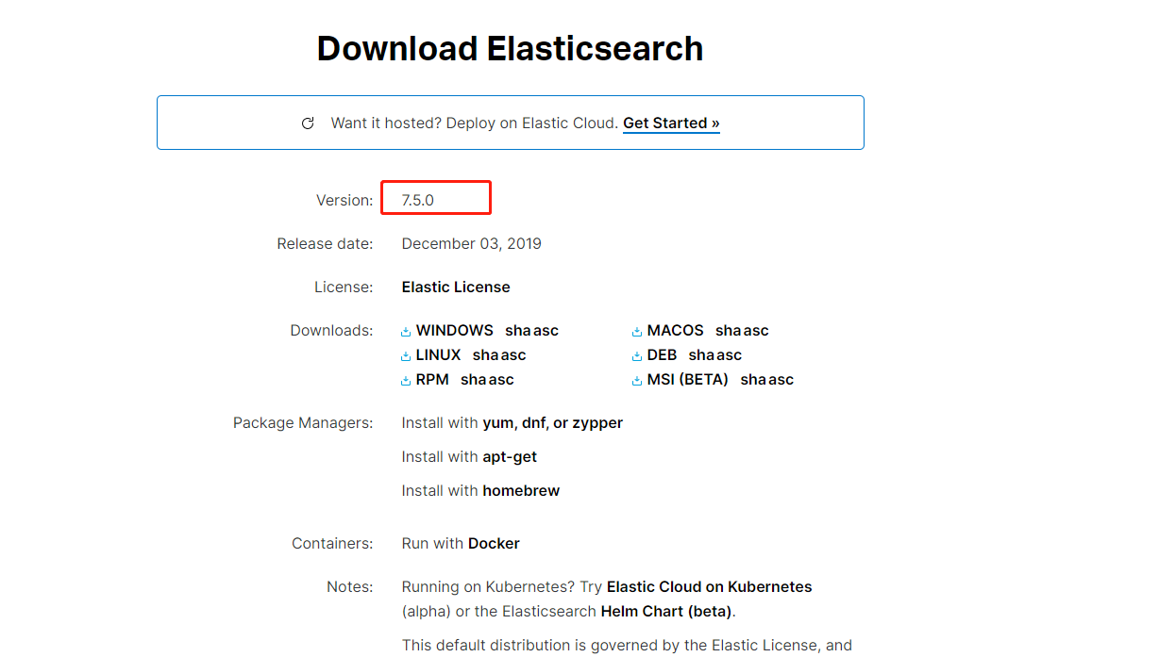Open the homebrew install instructions

tap(521, 491)
